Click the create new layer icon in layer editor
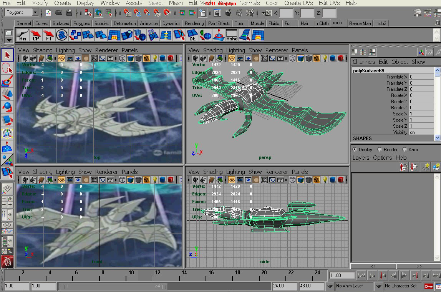 coord(426,167)
